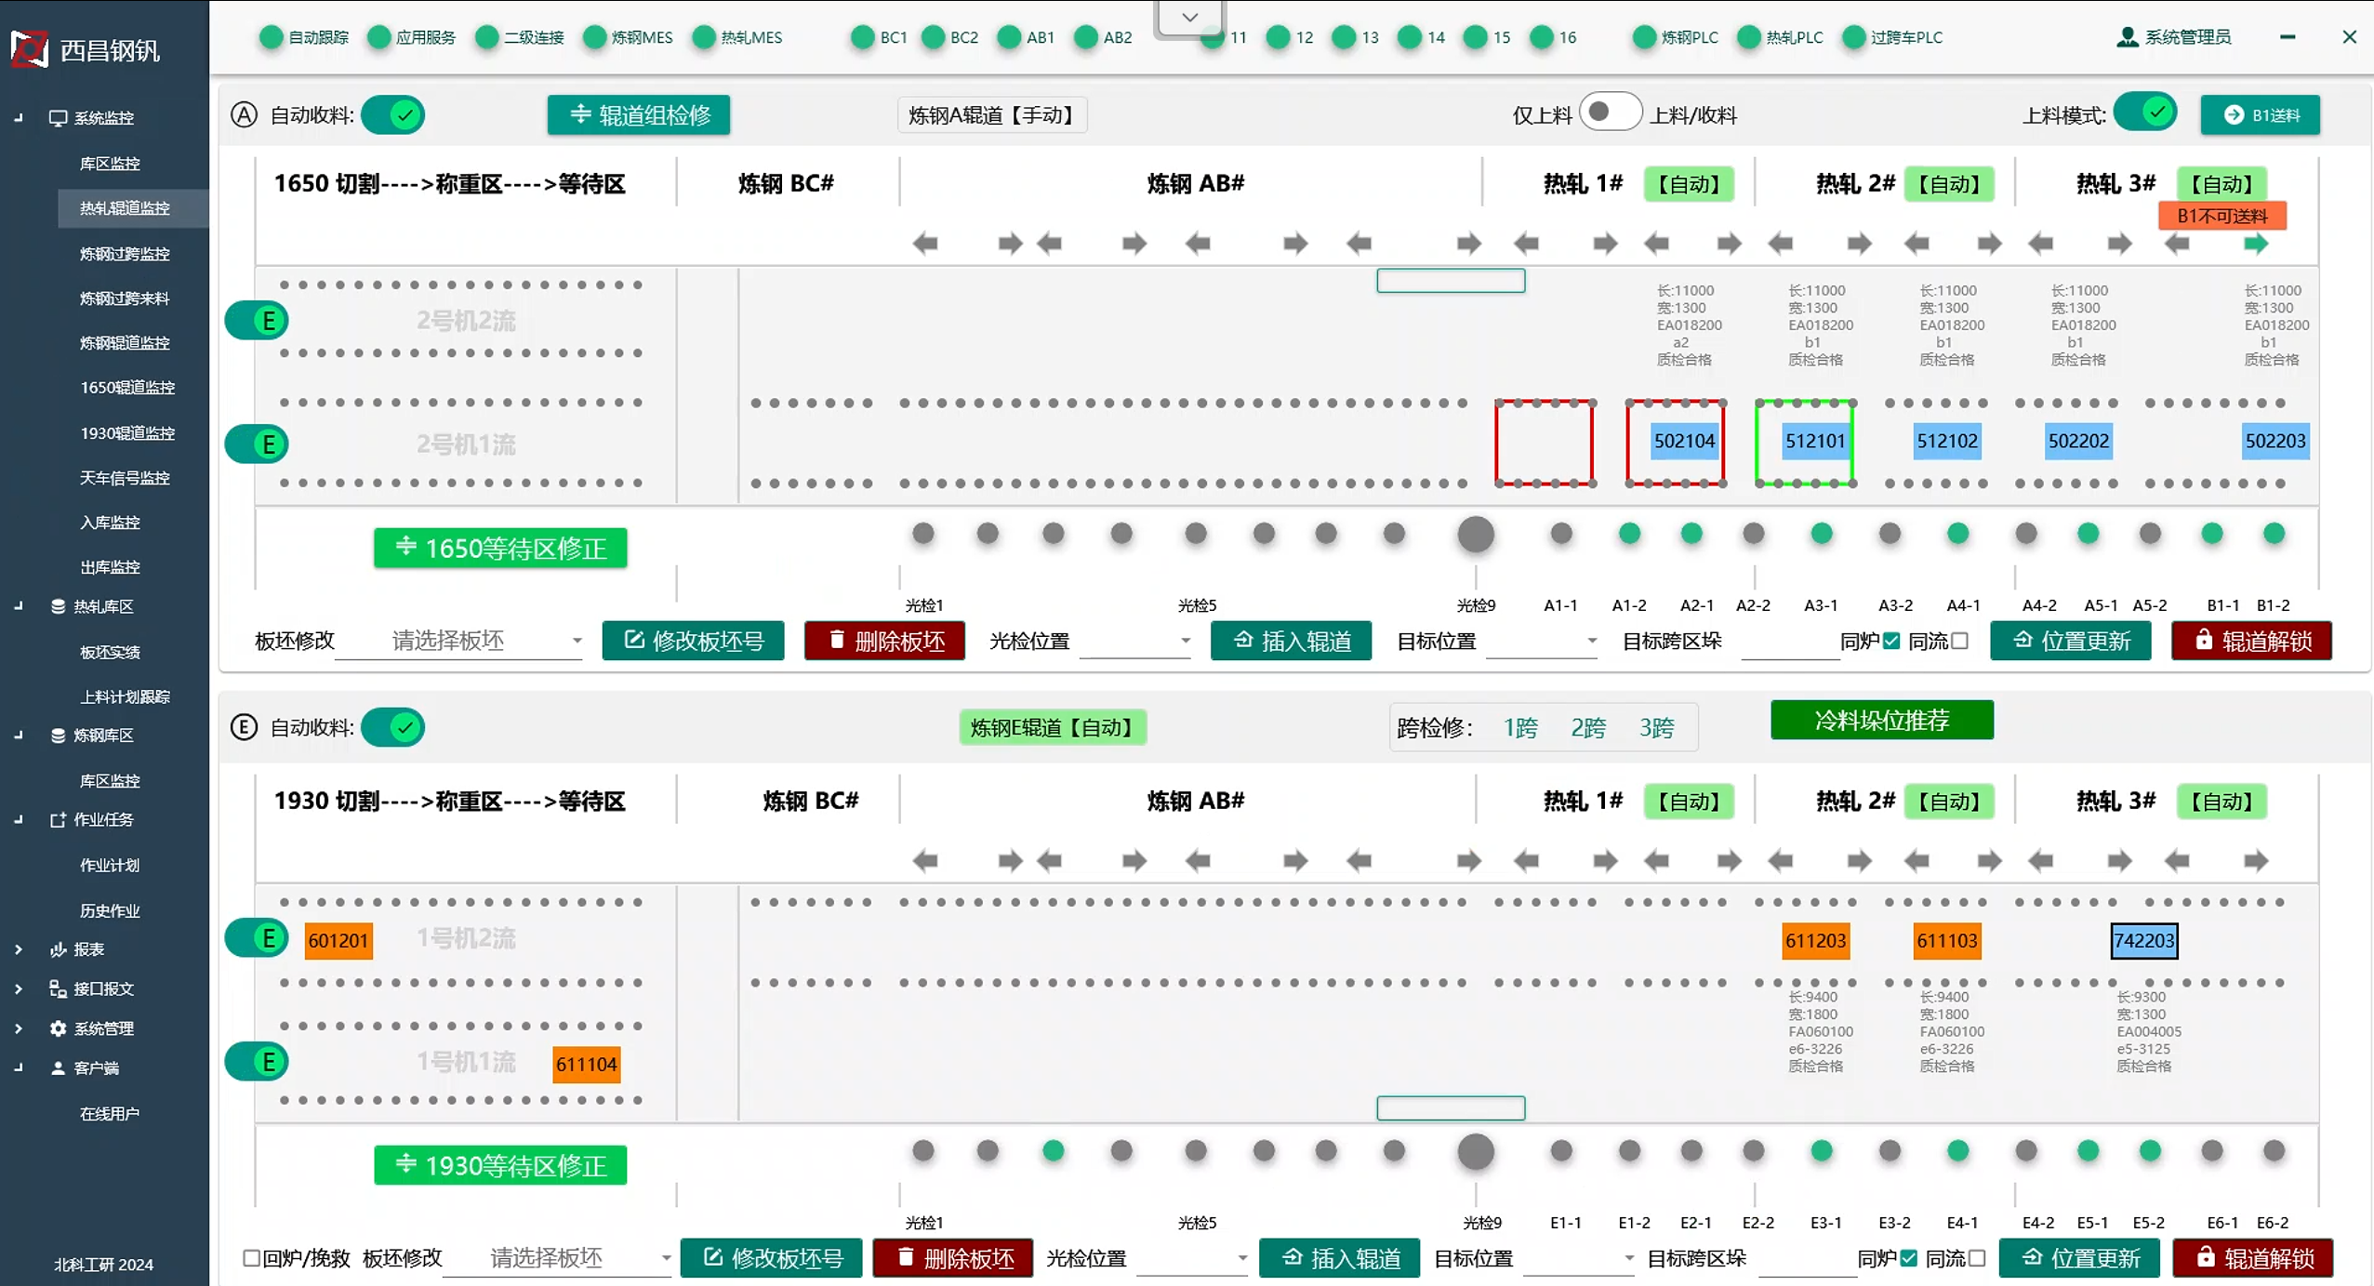Toggle the 仅上料 / 上料收料 switch
The image size is (2374, 1286).
click(1610, 113)
